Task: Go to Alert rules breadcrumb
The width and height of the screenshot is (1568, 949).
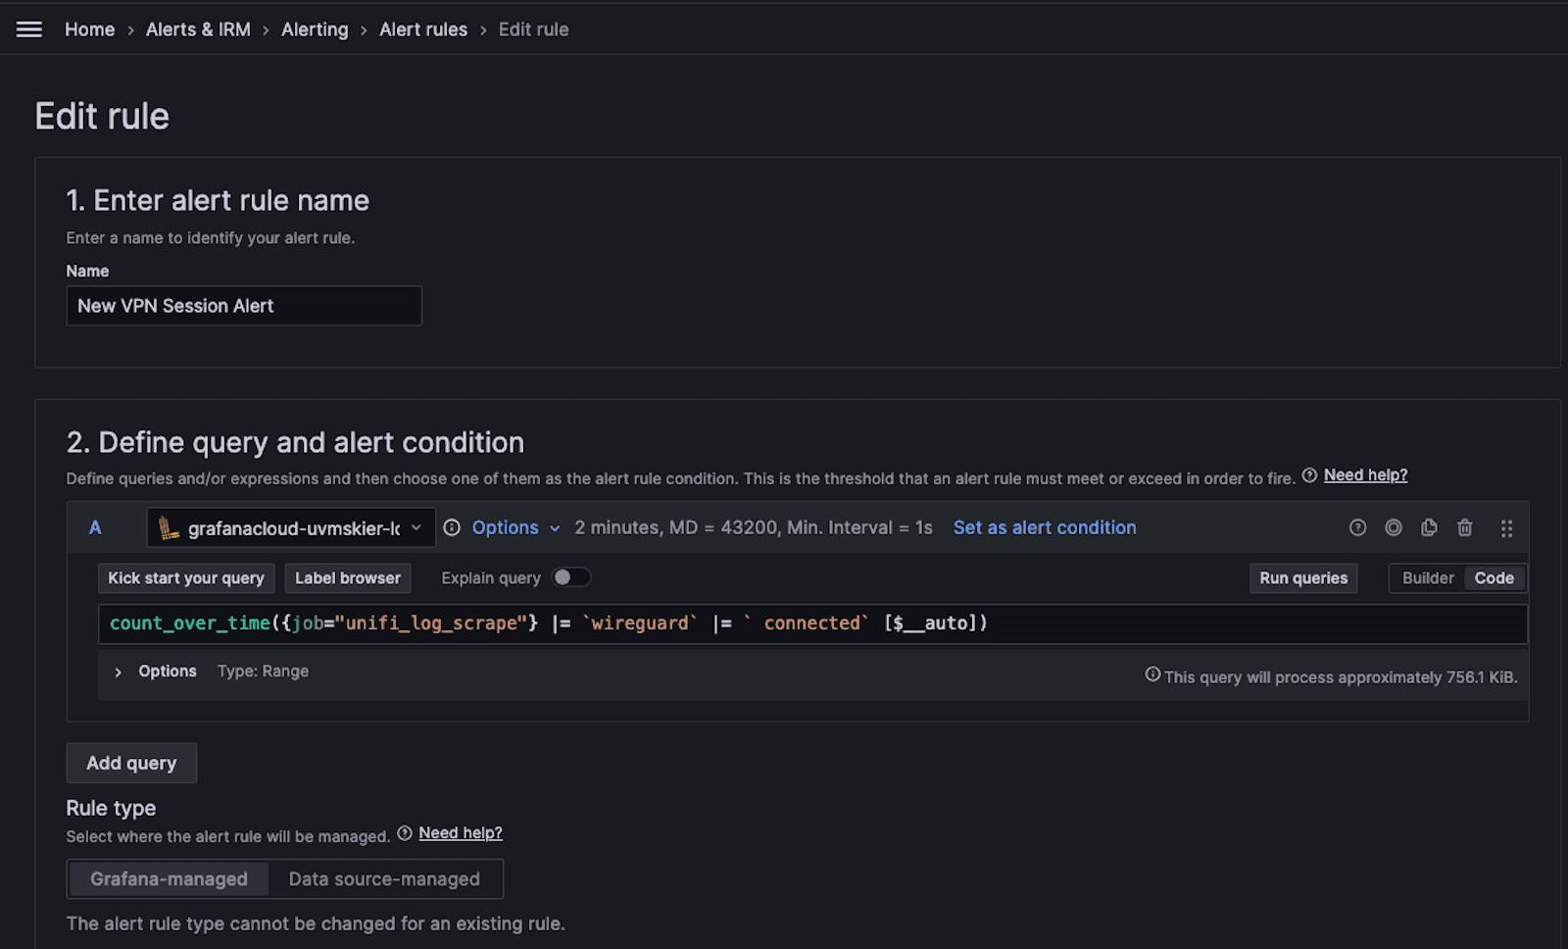Action: [423, 29]
